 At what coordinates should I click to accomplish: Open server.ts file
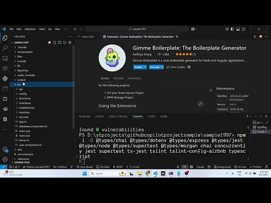coord(42,140)
